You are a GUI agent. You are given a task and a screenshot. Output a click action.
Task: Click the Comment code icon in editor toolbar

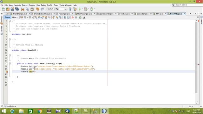coord(80,17)
